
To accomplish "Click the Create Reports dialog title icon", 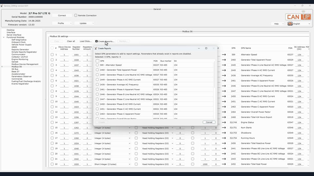I will tap(96, 48).
